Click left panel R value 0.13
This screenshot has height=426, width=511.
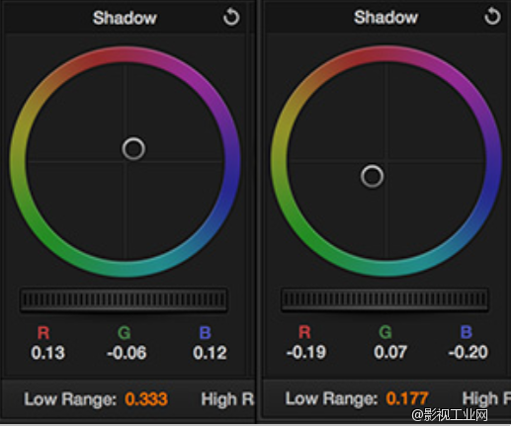pos(47,353)
